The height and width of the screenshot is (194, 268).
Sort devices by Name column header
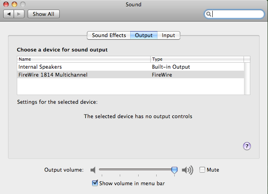click(x=84, y=59)
